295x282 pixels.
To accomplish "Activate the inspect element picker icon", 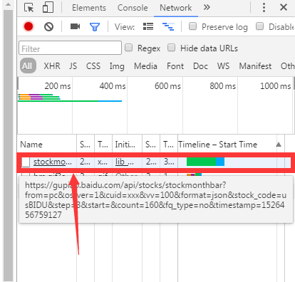I will pyautogui.click(x=29, y=8).
